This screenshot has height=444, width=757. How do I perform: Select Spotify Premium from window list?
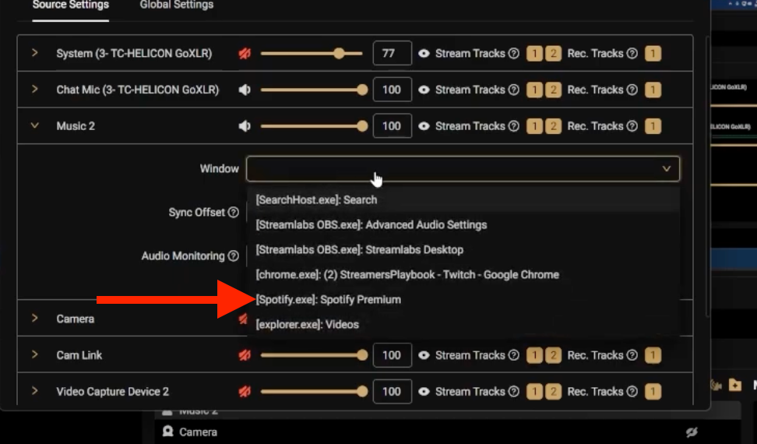[x=329, y=299]
